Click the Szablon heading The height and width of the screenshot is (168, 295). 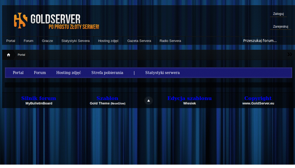click(x=107, y=98)
